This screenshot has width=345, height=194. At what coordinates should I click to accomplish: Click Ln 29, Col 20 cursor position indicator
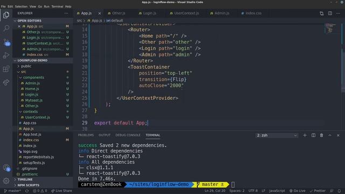click(215, 191)
